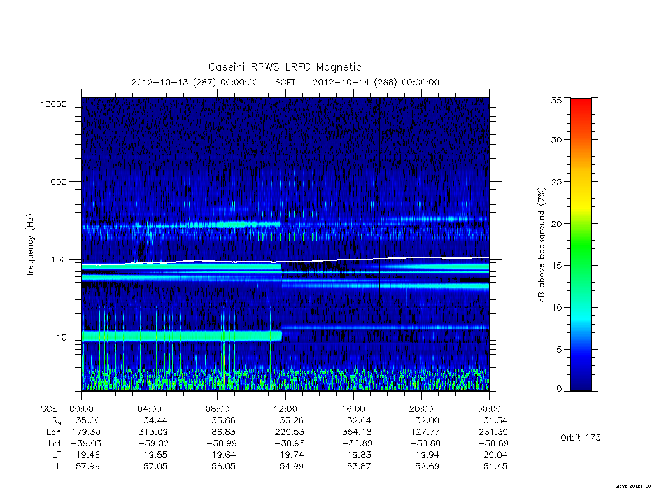Click the "04:00" SCET time label
Viewport: 652px width, 489px height.
click(149, 409)
